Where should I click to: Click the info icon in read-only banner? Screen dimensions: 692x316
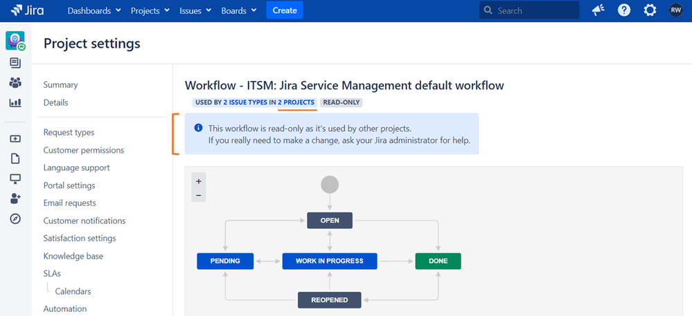coord(199,128)
